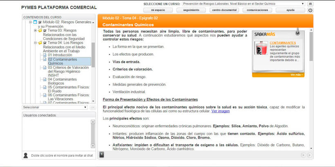Image resolution: width=335 pixels, height=167 pixels.
Task: Click the greyed OK button beside Seleccionar
Action: 92,107
